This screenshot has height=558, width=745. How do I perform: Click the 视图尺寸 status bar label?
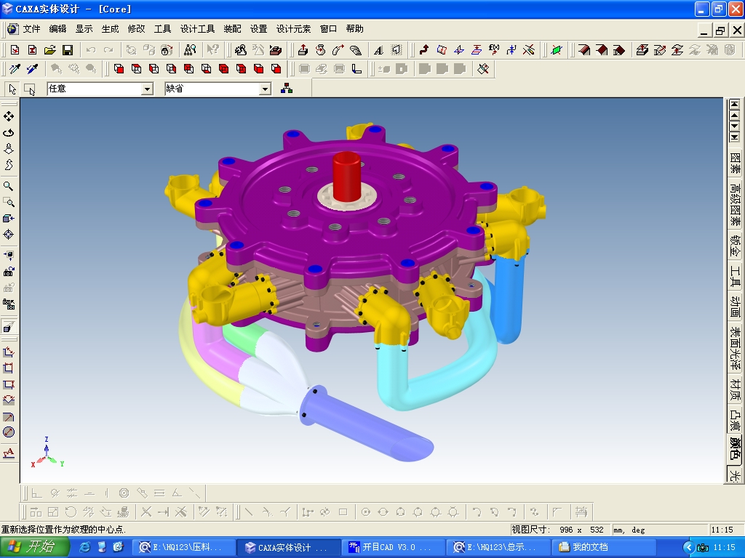coord(530,530)
